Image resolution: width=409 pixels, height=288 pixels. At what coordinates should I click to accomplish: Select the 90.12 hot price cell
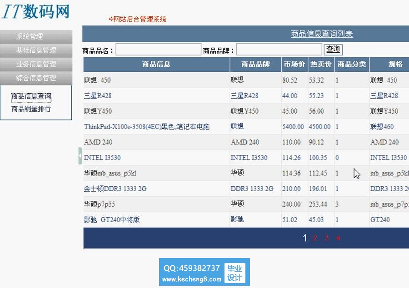coord(316,142)
